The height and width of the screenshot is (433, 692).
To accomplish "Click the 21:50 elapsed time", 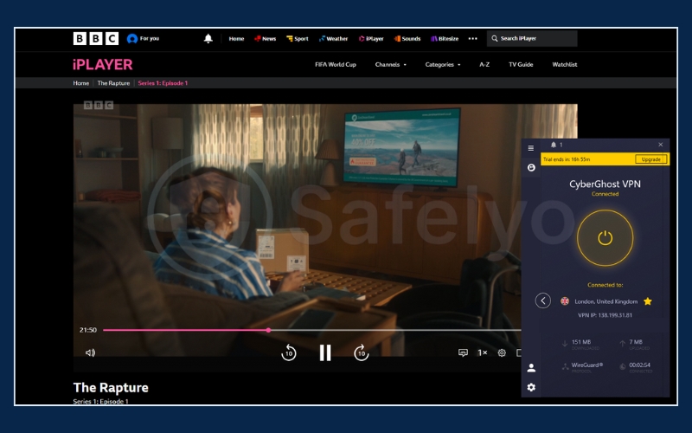I will click(x=88, y=330).
